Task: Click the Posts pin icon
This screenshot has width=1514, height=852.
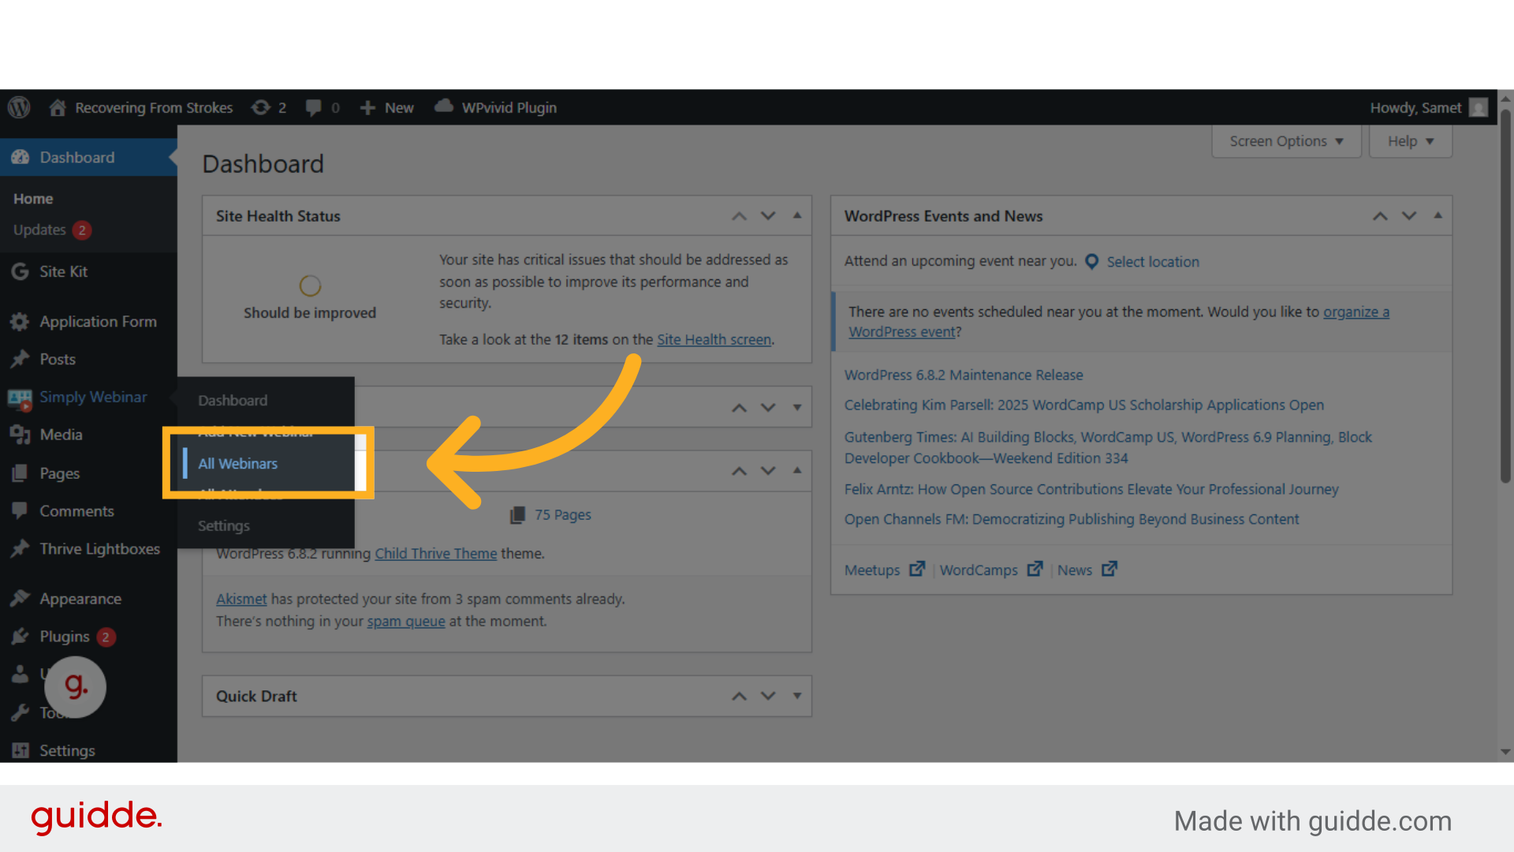Action: [x=20, y=360]
